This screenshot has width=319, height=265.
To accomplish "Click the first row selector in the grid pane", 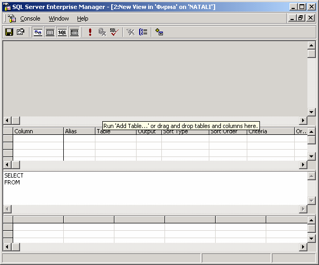I will (x=8, y=139).
